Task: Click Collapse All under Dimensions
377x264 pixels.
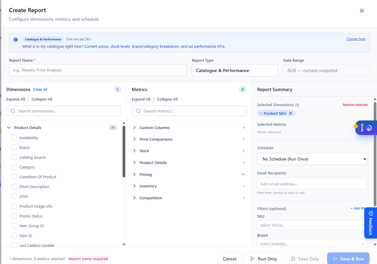Action: [x=42, y=99]
